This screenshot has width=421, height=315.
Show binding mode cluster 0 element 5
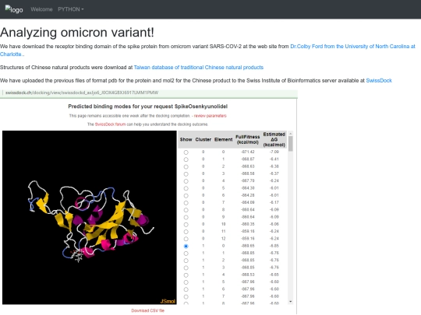point(186,188)
